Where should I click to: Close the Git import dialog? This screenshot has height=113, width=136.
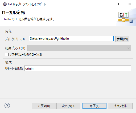pos(130,4)
